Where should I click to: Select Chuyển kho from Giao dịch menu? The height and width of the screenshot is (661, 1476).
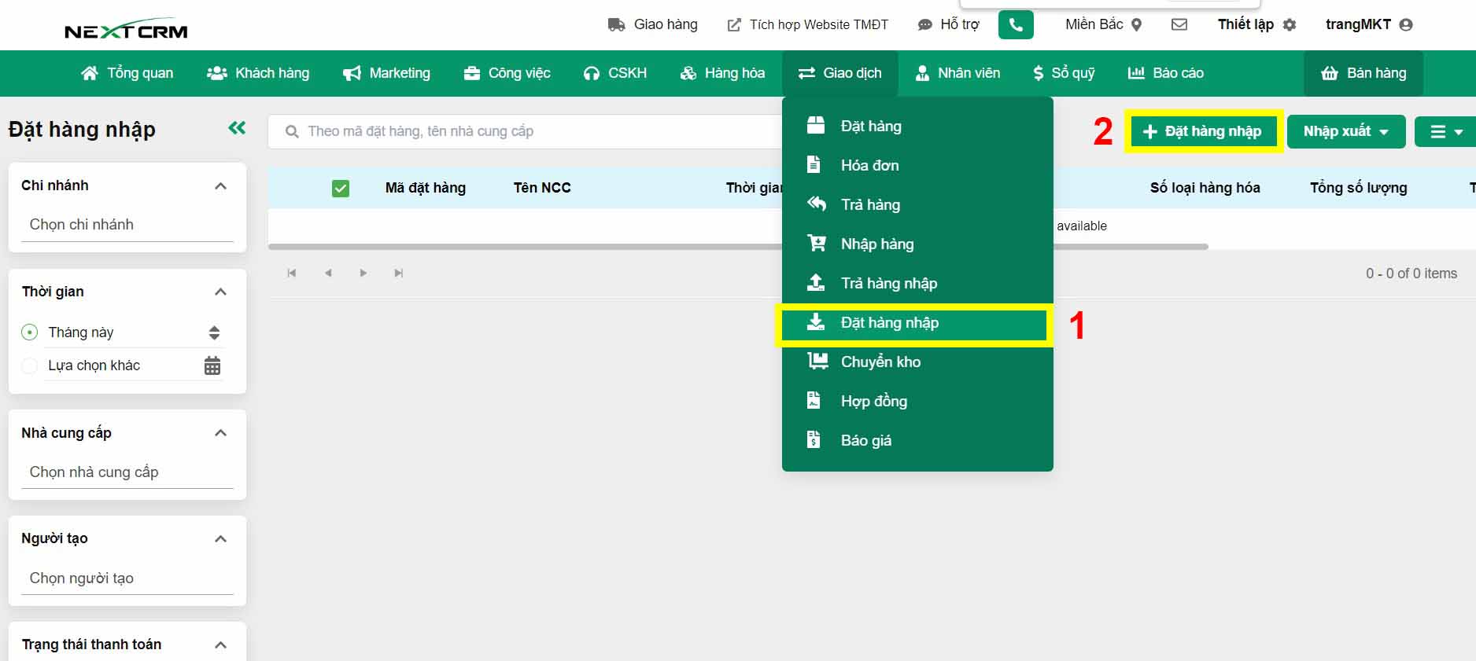pyautogui.click(x=880, y=362)
